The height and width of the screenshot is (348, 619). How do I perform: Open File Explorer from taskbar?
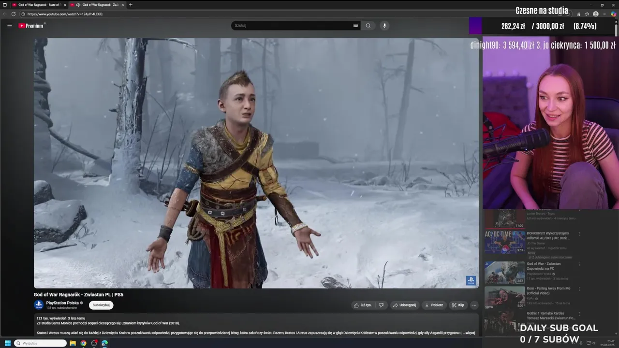click(73, 343)
